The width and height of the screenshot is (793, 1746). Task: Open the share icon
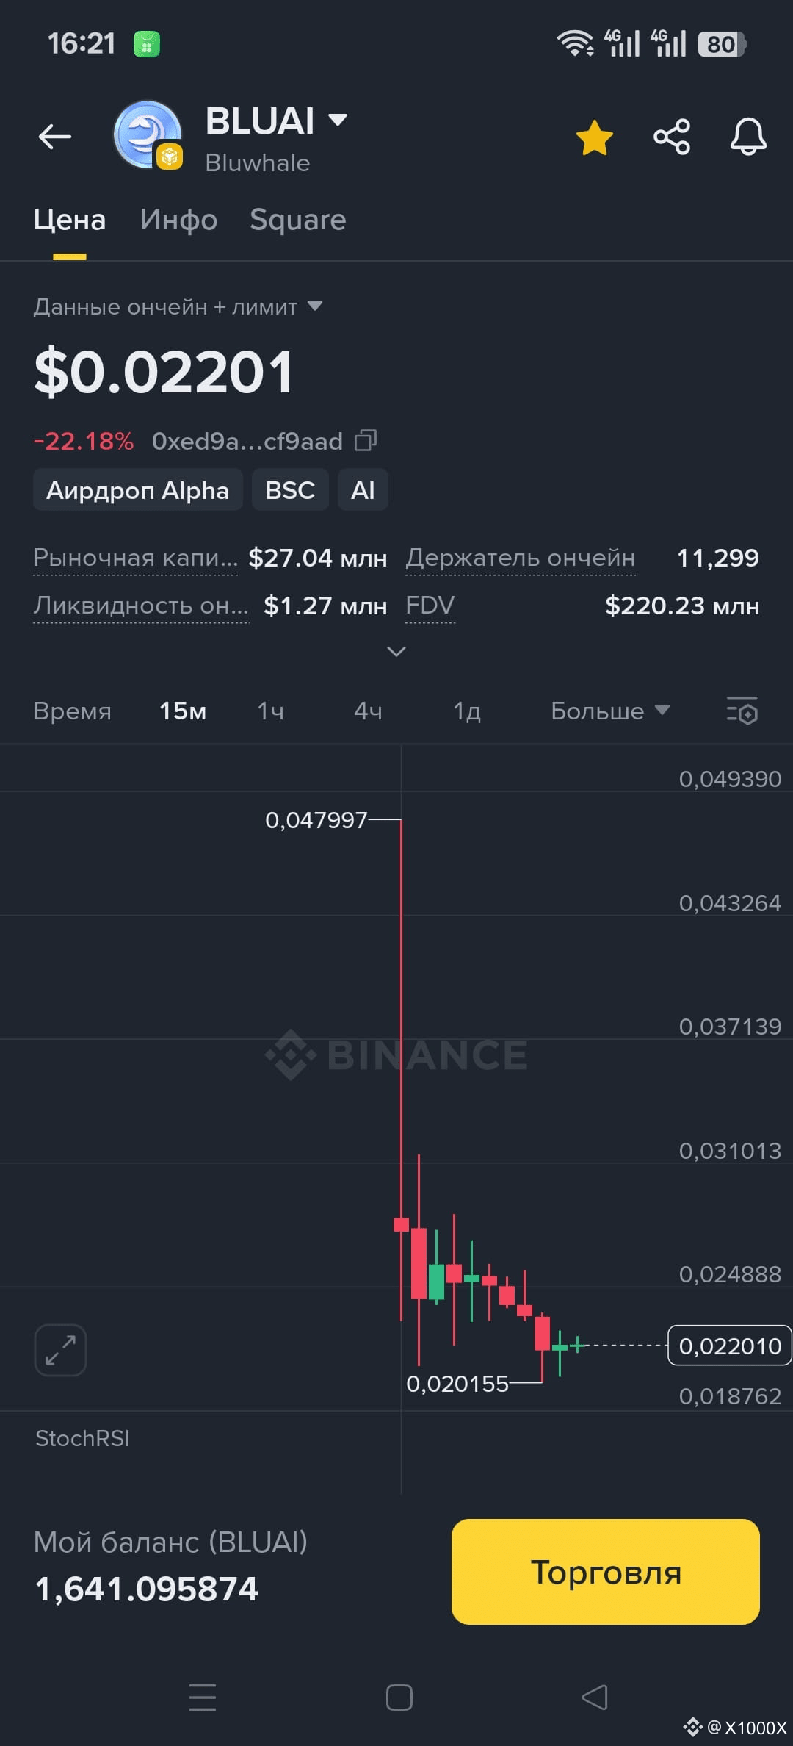[x=672, y=137]
